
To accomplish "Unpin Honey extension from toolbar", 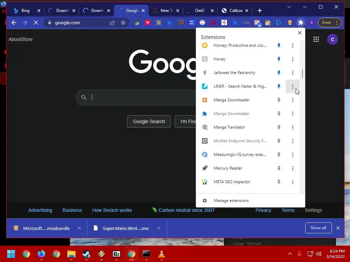I will point(279,59).
